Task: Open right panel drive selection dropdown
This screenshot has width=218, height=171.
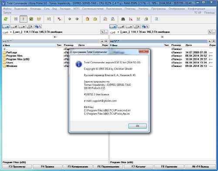Action: pos(115,32)
